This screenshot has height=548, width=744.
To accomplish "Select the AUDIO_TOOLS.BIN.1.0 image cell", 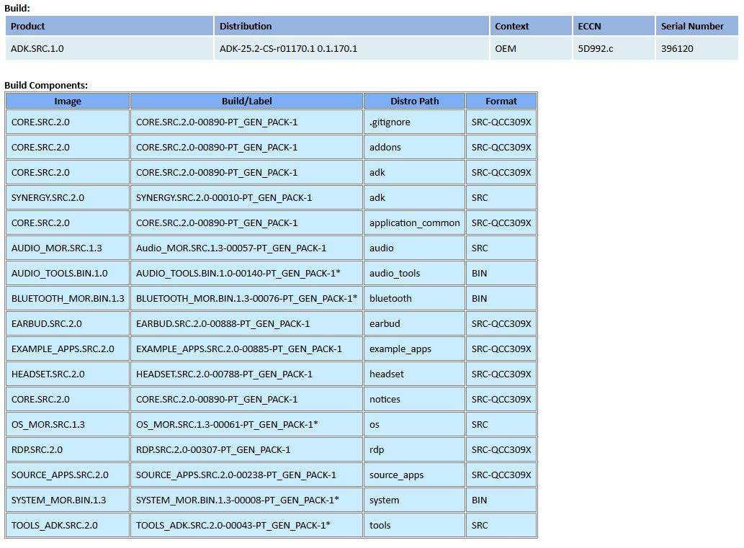I will tap(59, 273).
